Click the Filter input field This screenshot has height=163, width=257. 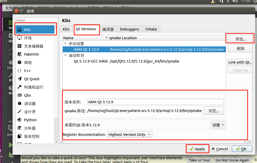tap(37, 20)
